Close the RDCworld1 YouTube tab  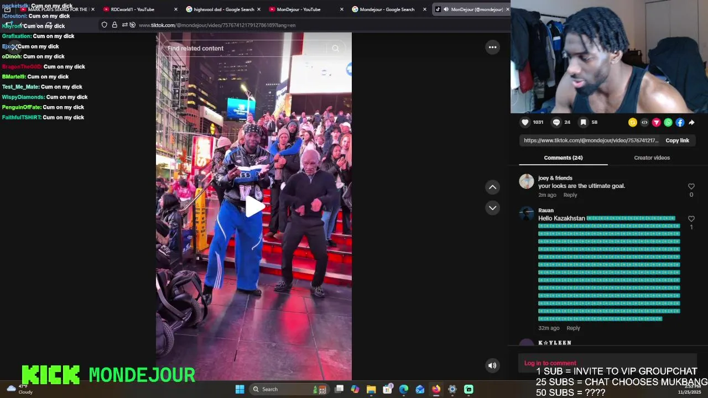coord(175,9)
